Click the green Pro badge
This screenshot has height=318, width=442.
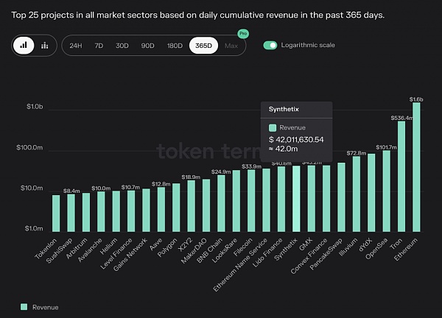click(242, 33)
